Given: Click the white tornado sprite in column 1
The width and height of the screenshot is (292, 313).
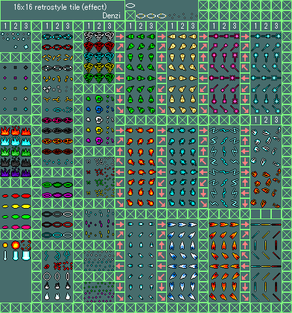Looking at the screenshot, I should pos(89,37).
